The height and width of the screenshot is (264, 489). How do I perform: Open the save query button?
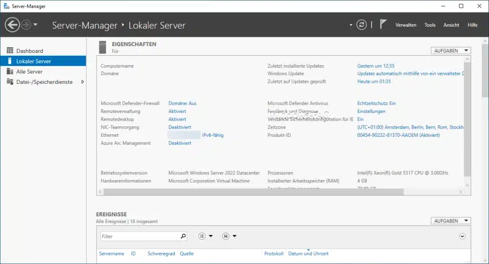pos(226,236)
